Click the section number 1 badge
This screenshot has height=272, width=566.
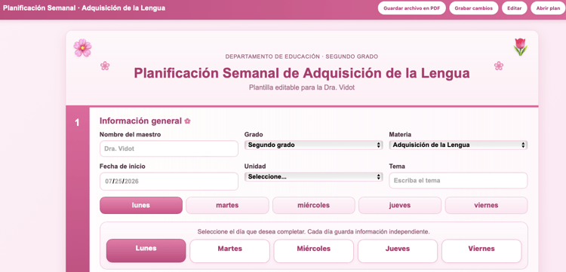coord(77,123)
